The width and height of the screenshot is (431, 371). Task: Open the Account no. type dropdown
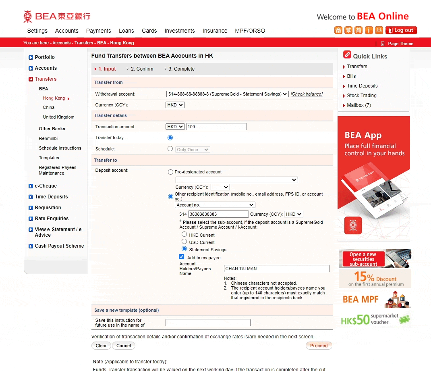(215, 205)
